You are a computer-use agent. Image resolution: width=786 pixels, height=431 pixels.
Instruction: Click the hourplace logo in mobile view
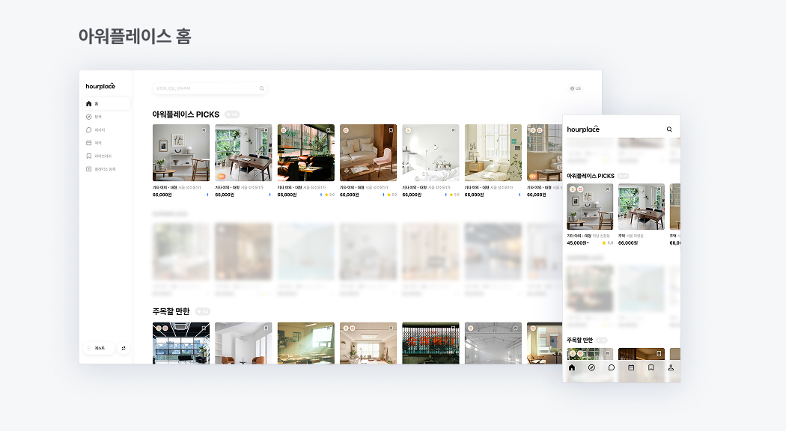pos(583,129)
